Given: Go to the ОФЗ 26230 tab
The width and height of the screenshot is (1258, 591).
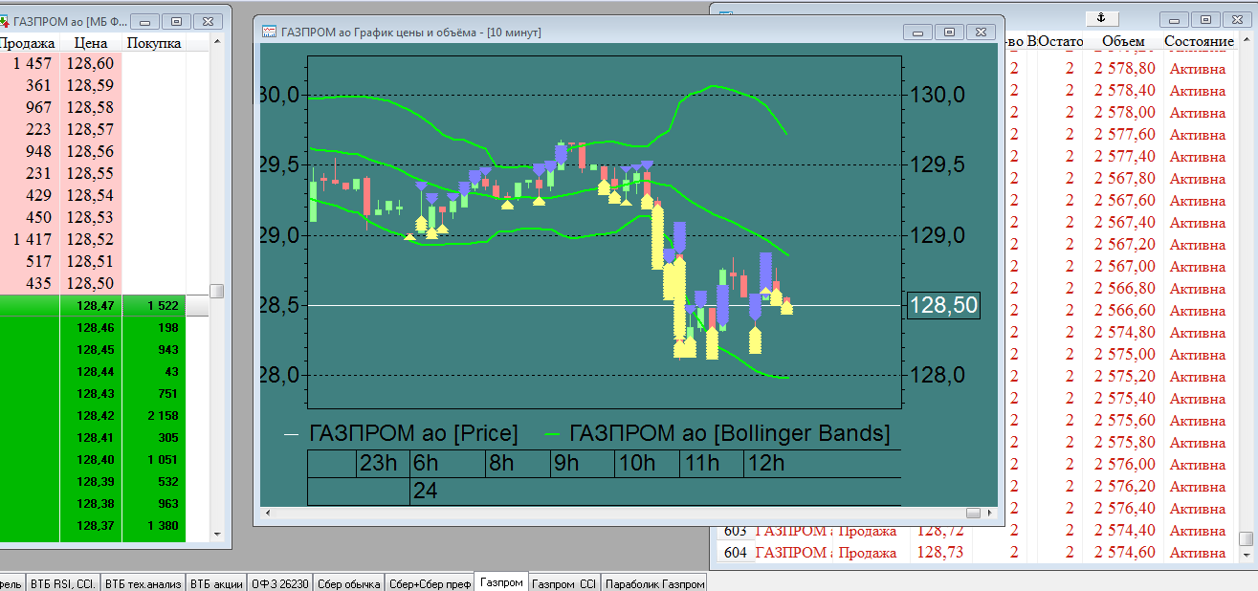Looking at the screenshot, I should 279,583.
